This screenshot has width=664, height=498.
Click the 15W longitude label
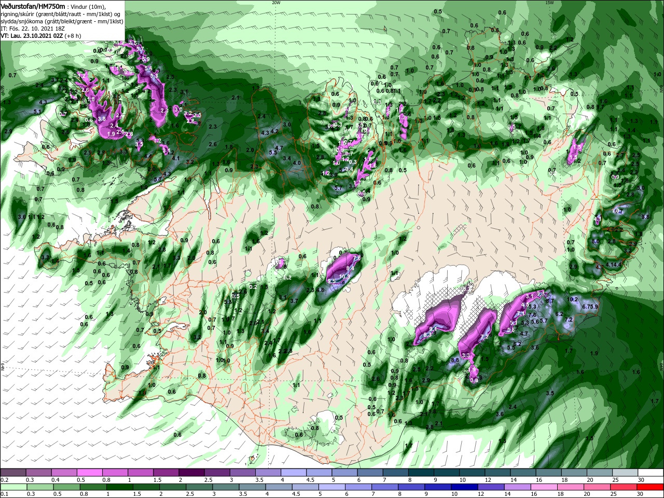[549, 3]
